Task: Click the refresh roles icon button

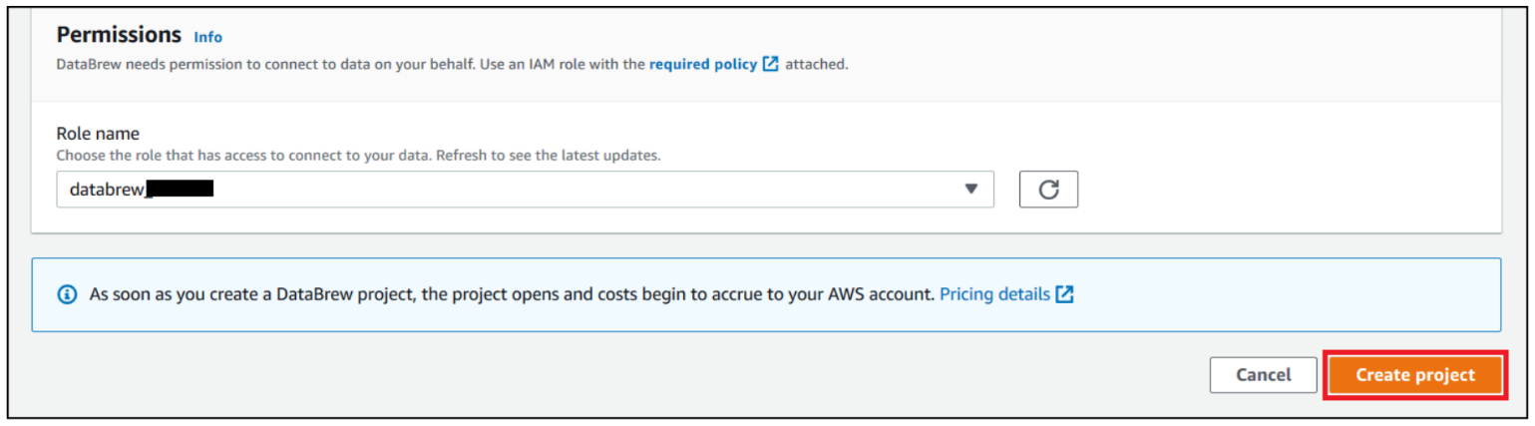Action: [x=1048, y=190]
